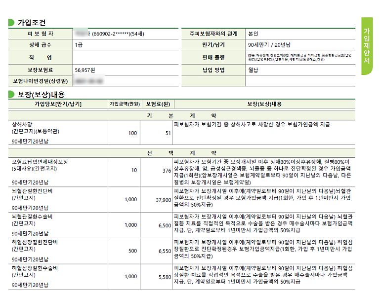Click amount 100 in the 상해사망 row
382x291 pixels.
tap(132, 133)
